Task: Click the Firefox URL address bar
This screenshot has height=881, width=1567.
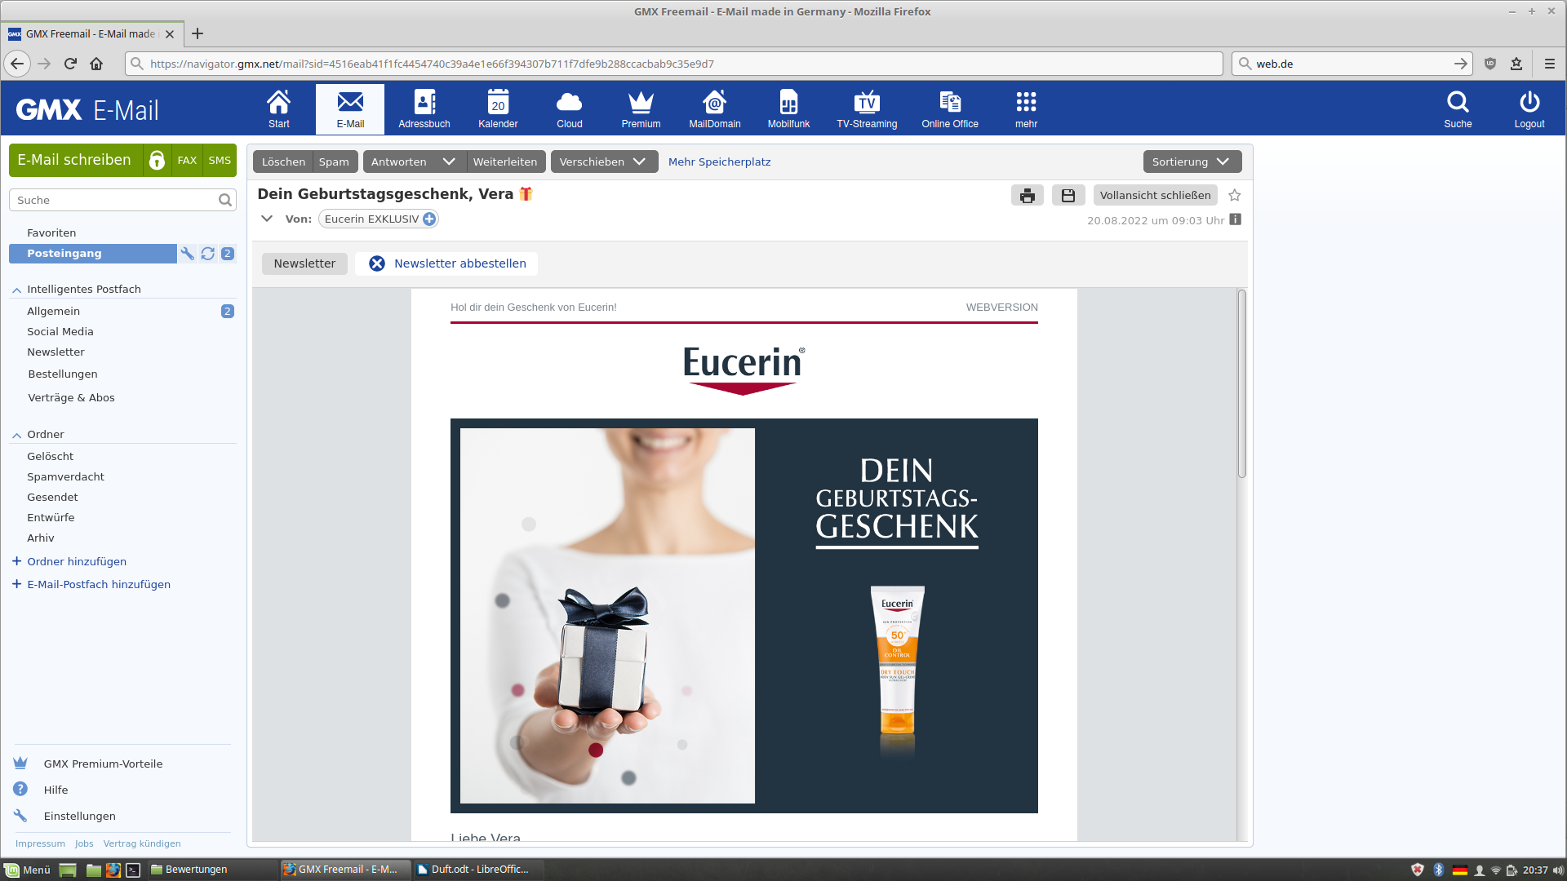Action: 673,64
